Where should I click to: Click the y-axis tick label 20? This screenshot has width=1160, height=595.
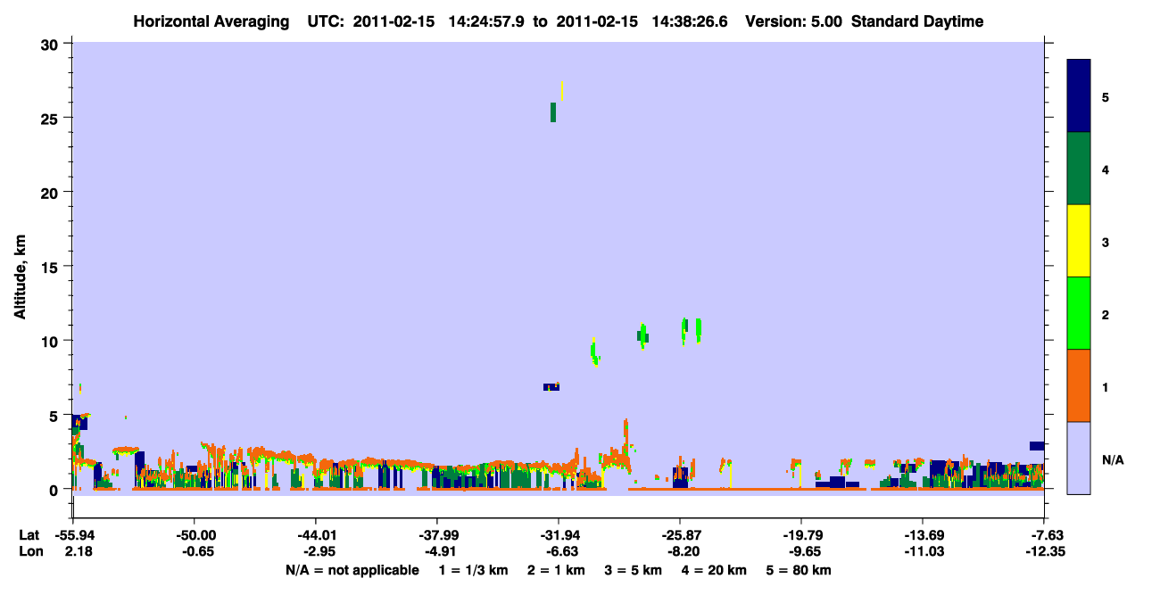point(51,192)
